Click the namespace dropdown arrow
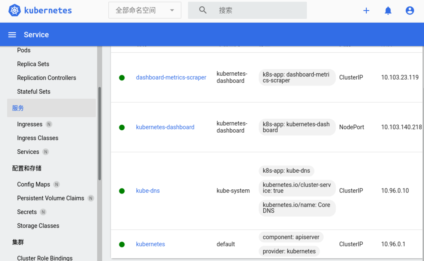The image size is (424, 261). click(x=172, y=10)
